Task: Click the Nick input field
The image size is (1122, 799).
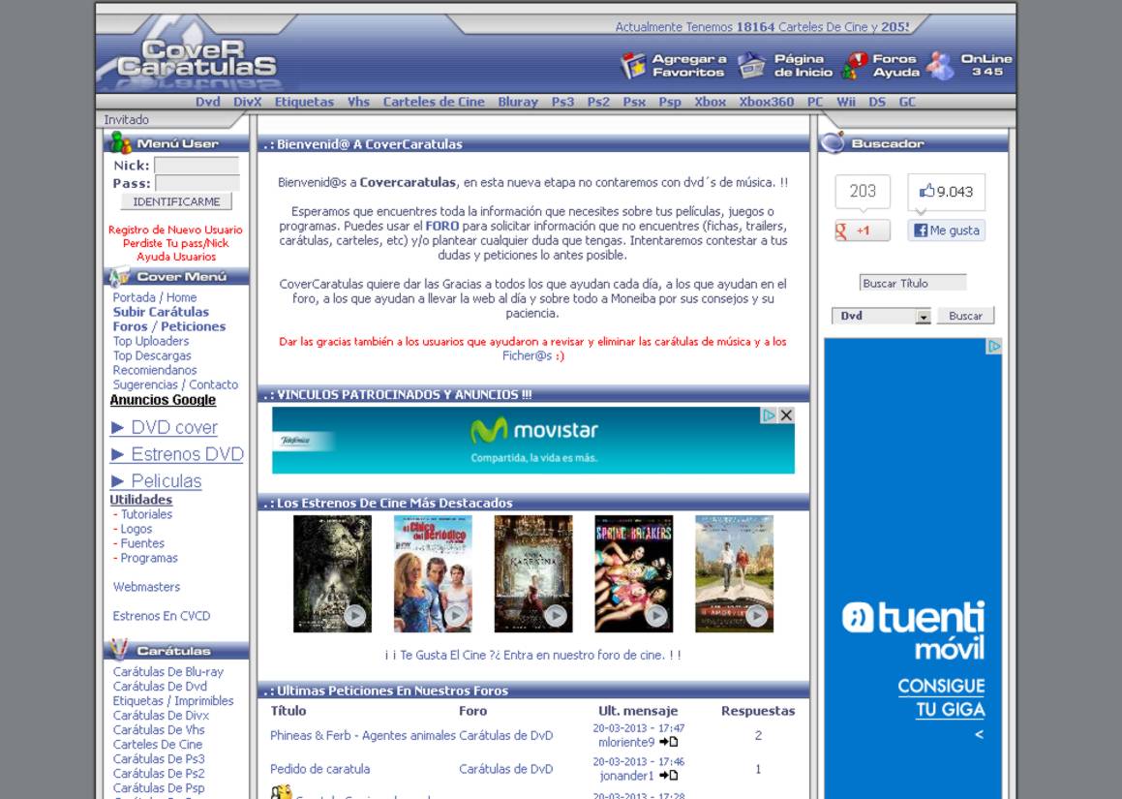Action: (197, 166)
